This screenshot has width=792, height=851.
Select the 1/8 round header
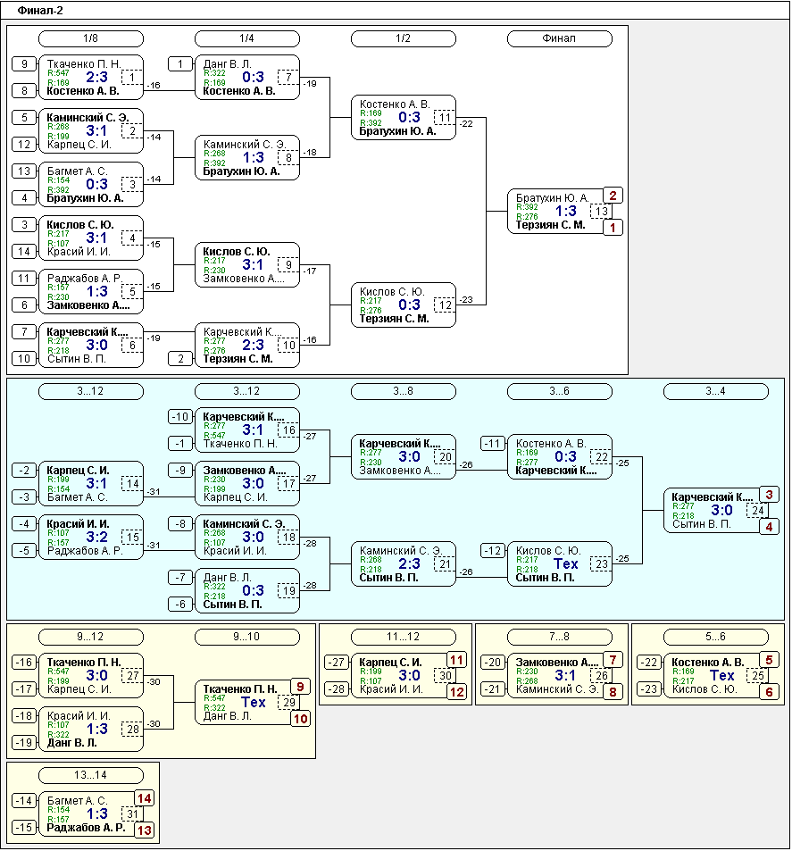point(90,38)
